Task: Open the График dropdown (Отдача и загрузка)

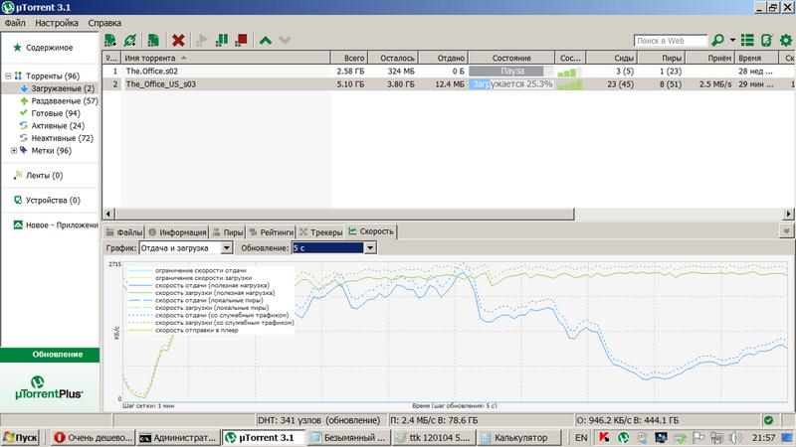Action: 185,247
